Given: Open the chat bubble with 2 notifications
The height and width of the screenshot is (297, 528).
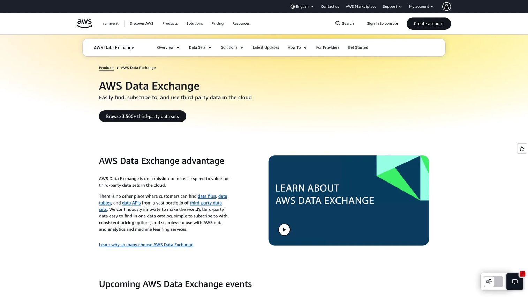Looking at the screenshot, I should point(515,282).
